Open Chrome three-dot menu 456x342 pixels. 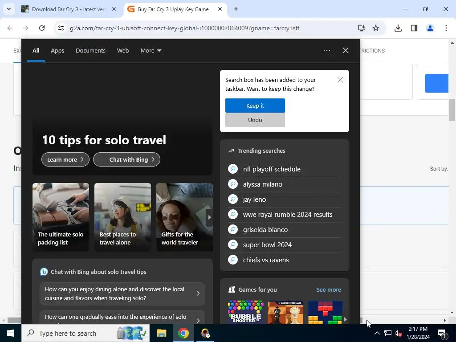click(x=446, y=28)
